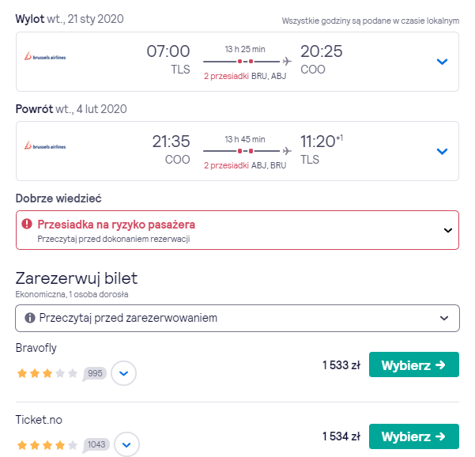Viewport: 475px width, 457px height.
Task: Click Brussels Airlines logo on outbound flight
Action: pyautogui.click(x=45, y=56)
